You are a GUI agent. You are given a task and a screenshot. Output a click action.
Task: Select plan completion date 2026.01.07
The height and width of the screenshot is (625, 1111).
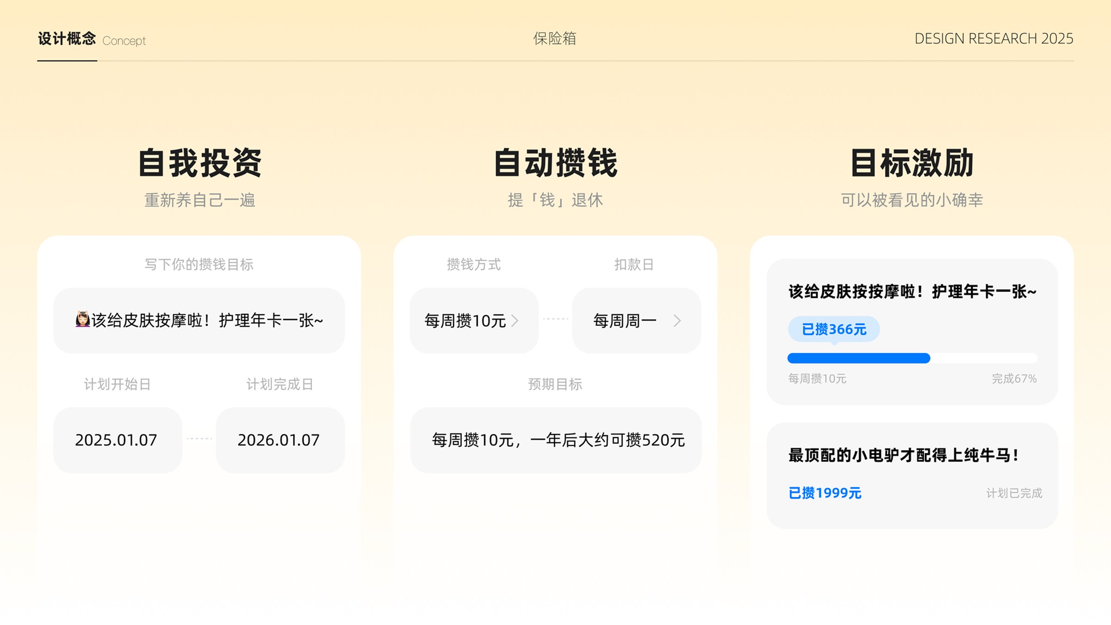[x=280, y=440]
